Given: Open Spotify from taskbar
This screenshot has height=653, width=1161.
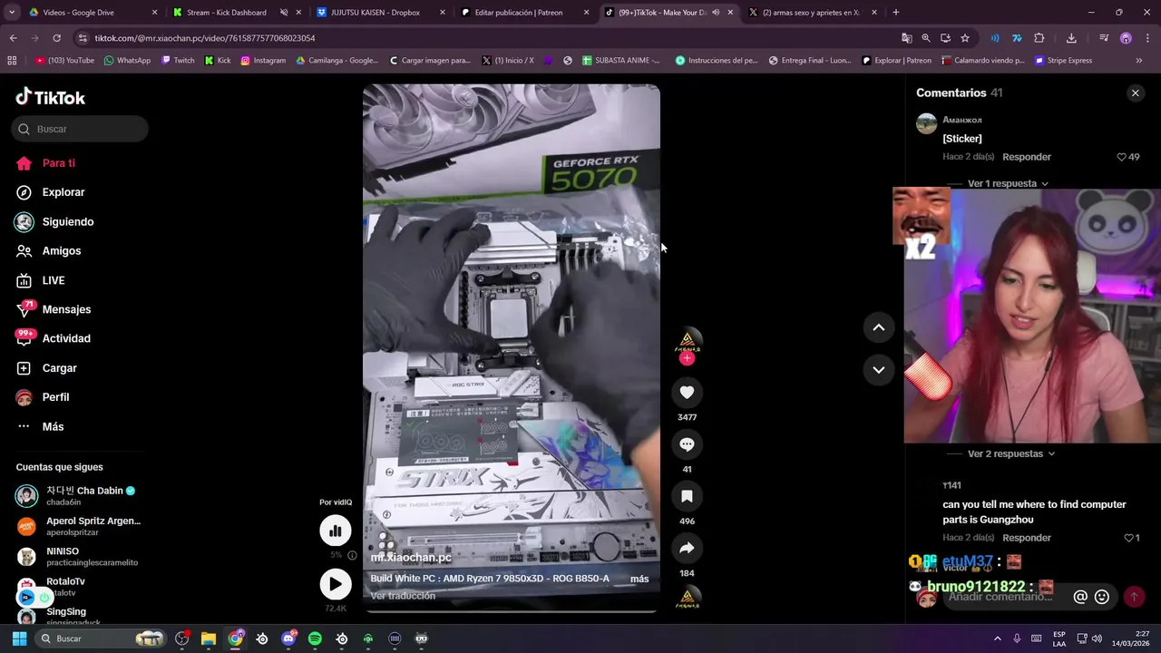Looking at the screenshot, I should pos(315,638).
